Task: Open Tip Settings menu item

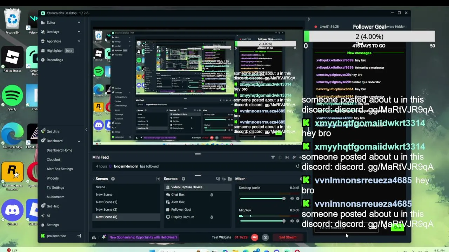Action: click(55, 188)
